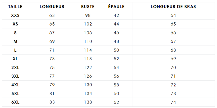Select the 6XL size label

point(15,102)
